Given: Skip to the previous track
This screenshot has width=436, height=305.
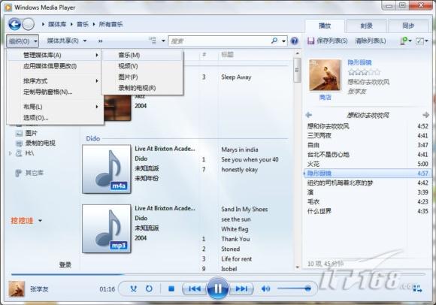Looking at the screenshot, I should pos(195,289).
